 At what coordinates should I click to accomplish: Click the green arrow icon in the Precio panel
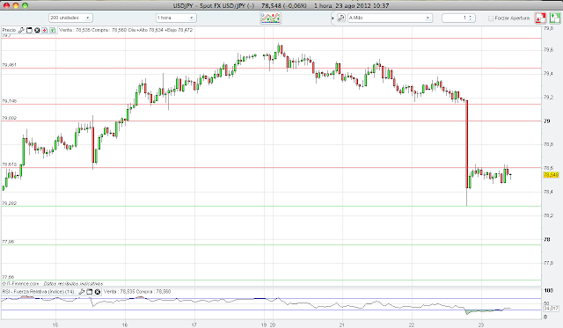(53, 30)
